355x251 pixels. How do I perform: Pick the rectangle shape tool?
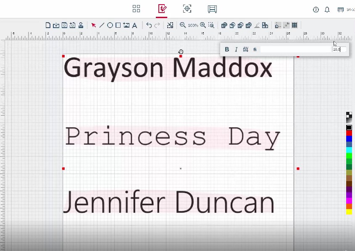point(118,25)
